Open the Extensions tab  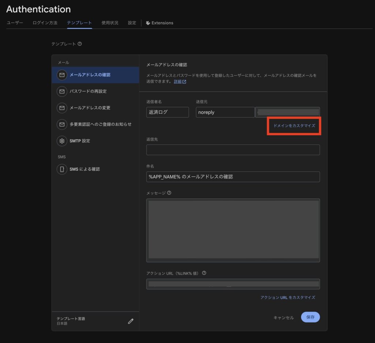tap(159, 23)
